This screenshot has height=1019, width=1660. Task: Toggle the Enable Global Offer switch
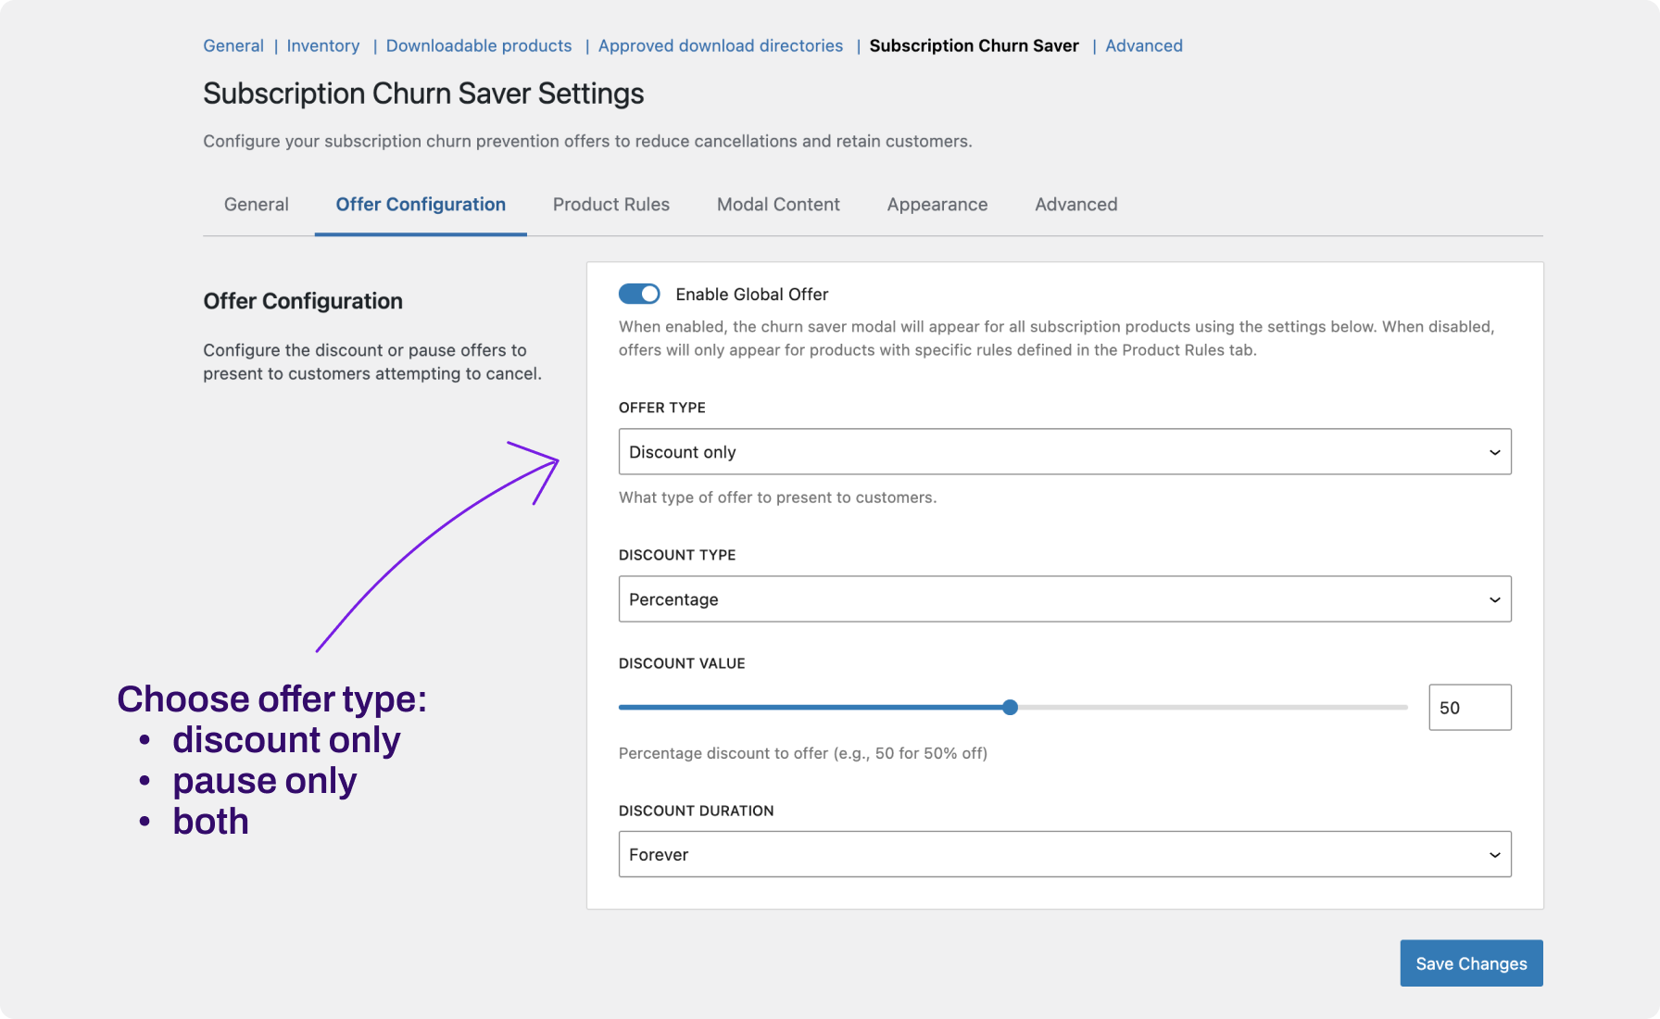639,294
